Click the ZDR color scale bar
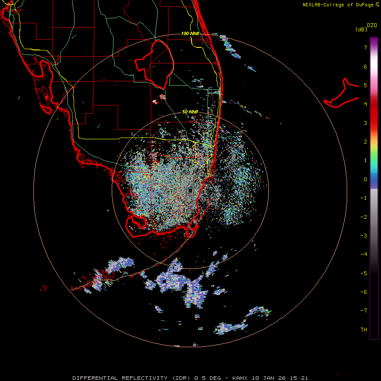The width and height of the screenshot is (381, 381). 374,188
